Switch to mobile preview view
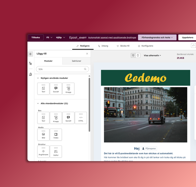This screenshot has height=187, width=196. pos(138,55)
